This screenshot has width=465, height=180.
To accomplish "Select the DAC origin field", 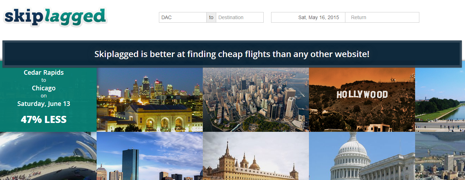I will pos(183,17).
